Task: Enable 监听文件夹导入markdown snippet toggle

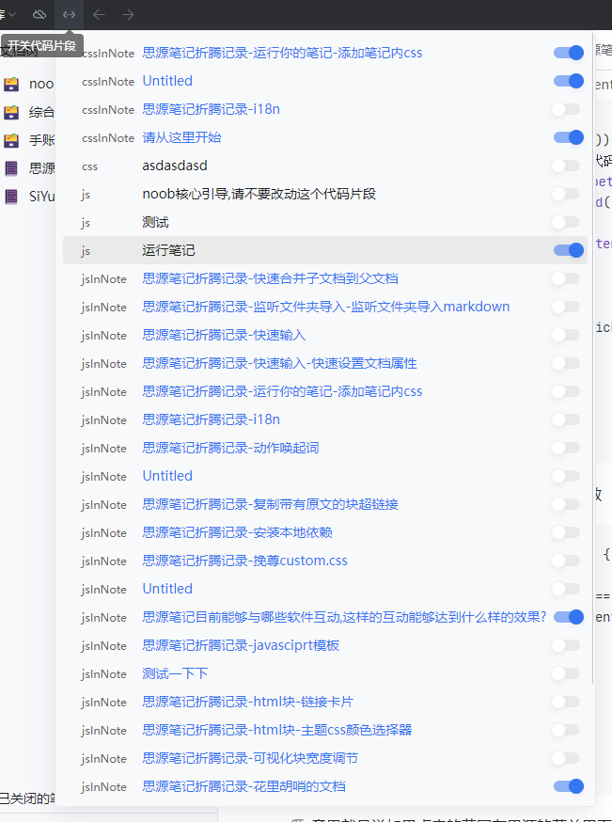Action: pos(566,307)
